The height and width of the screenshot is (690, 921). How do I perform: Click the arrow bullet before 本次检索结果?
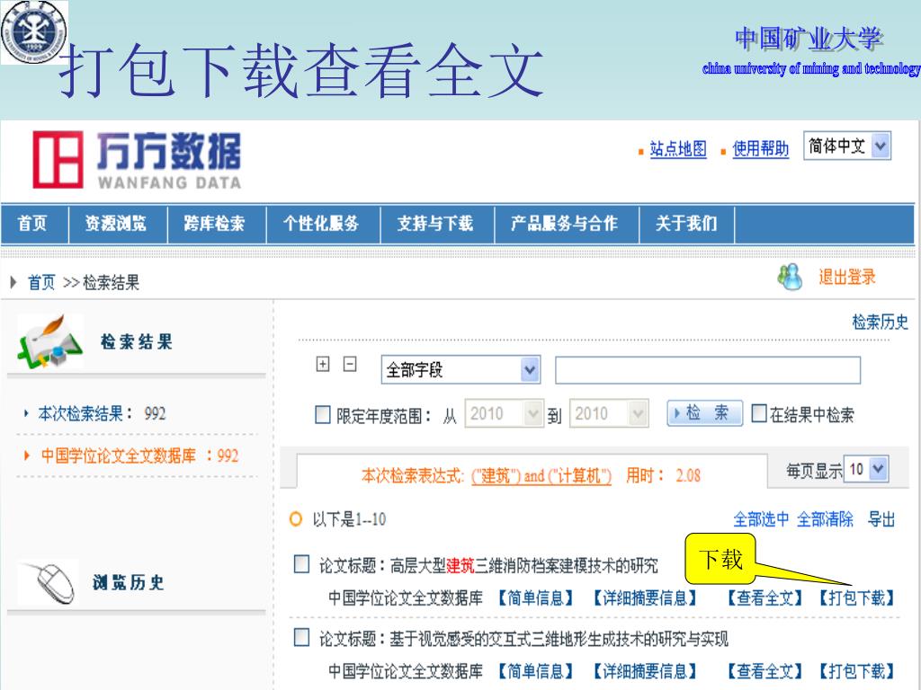click(26, 413)
